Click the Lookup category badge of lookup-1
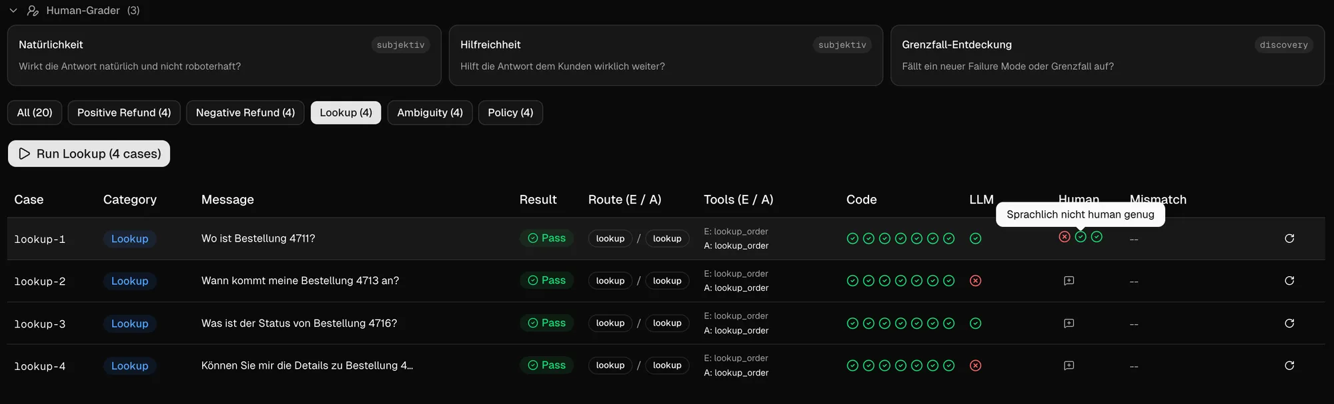The image size is (1334, 404). [x=129, y=239]
